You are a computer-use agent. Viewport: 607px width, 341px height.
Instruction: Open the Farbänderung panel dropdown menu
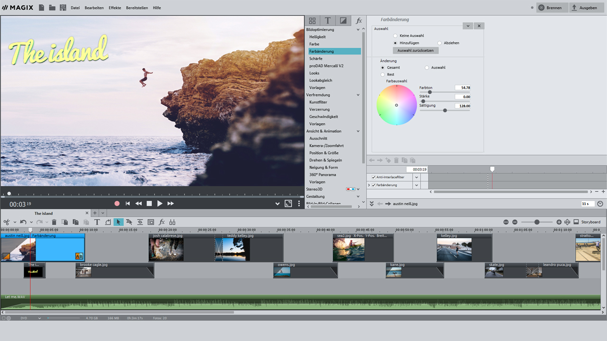point(468,26)
